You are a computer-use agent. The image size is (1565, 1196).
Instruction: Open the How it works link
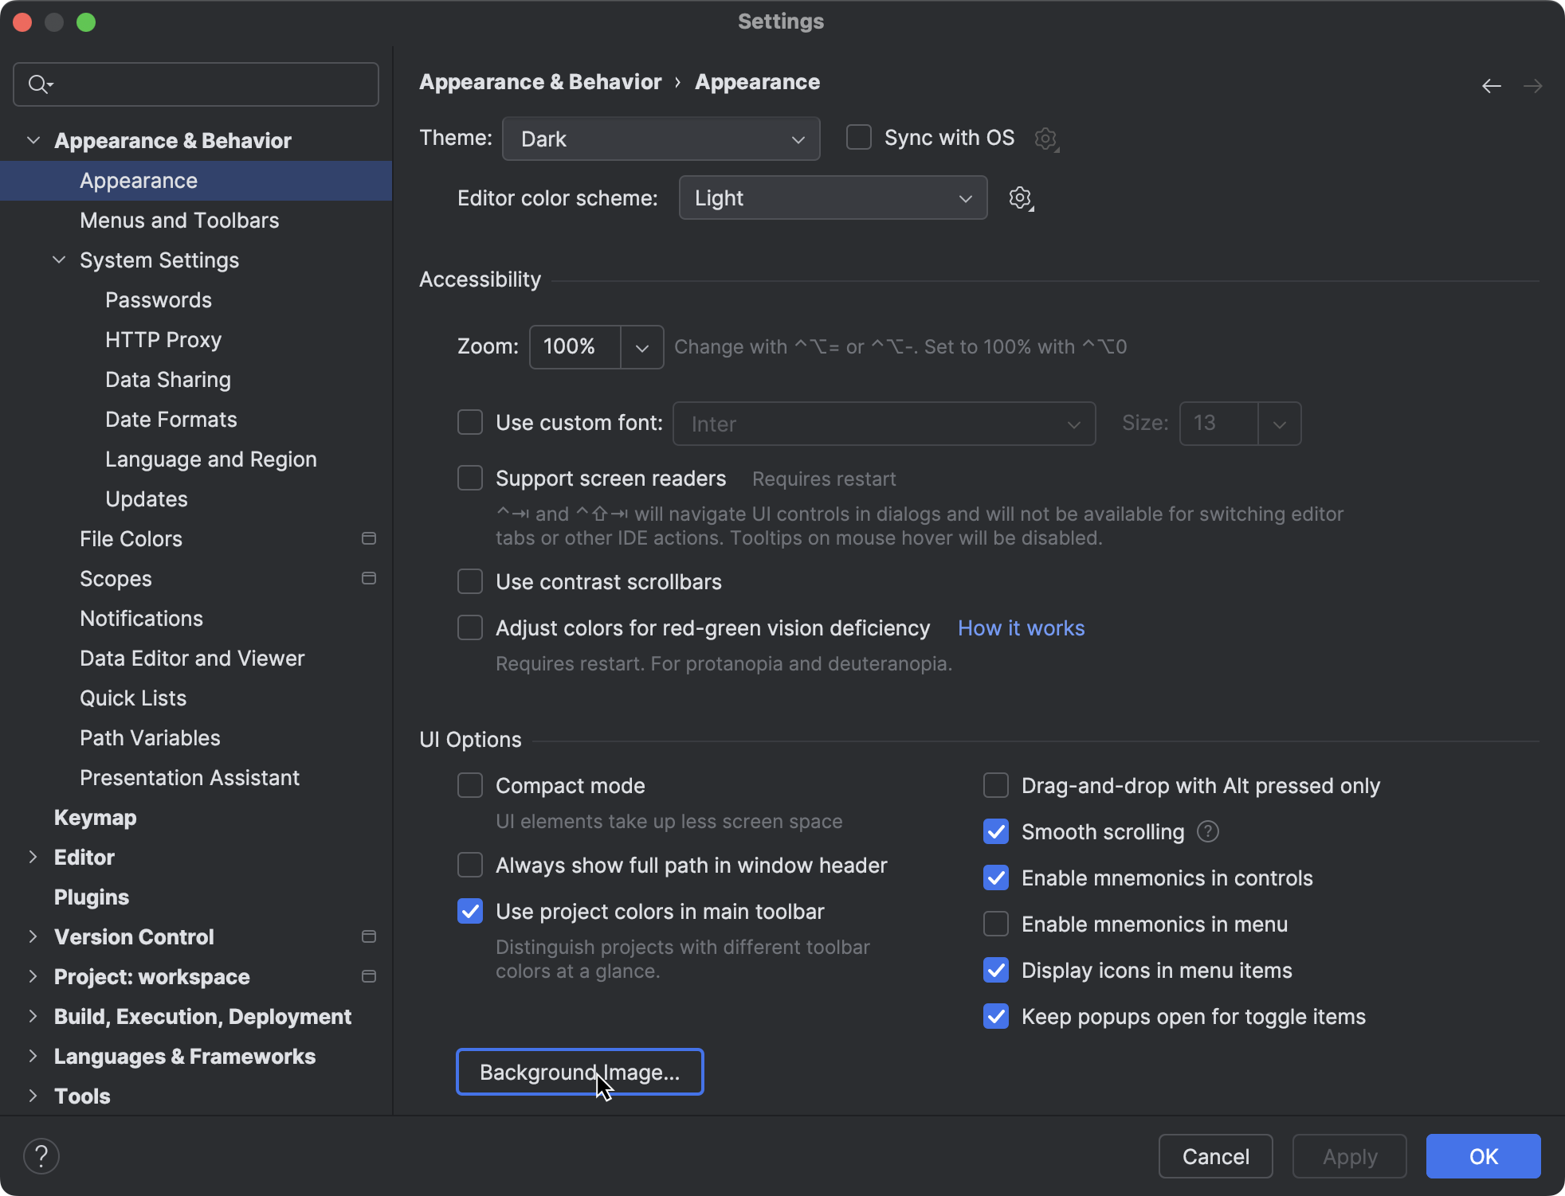pos(1021,627)
